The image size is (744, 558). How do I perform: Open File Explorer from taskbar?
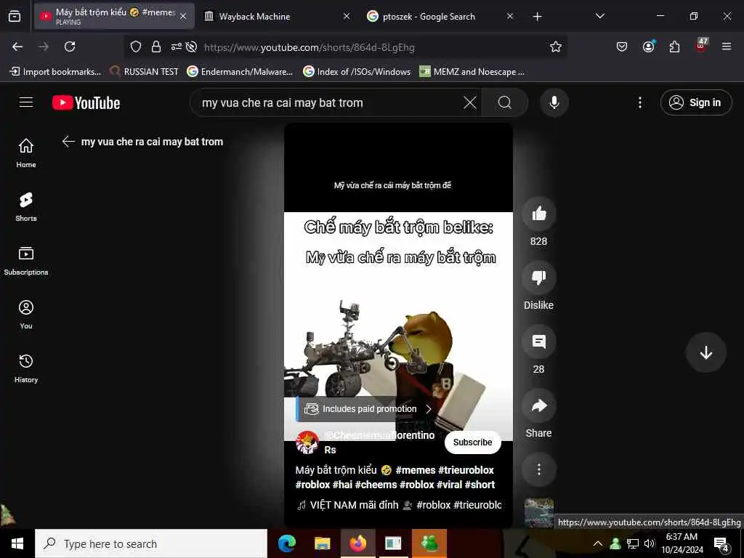[x=322, y=543]
